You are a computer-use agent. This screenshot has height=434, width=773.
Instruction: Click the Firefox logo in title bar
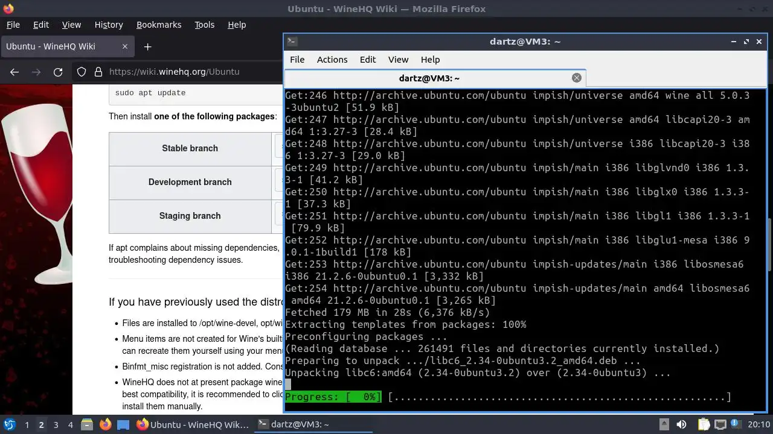tap(8, 8)
